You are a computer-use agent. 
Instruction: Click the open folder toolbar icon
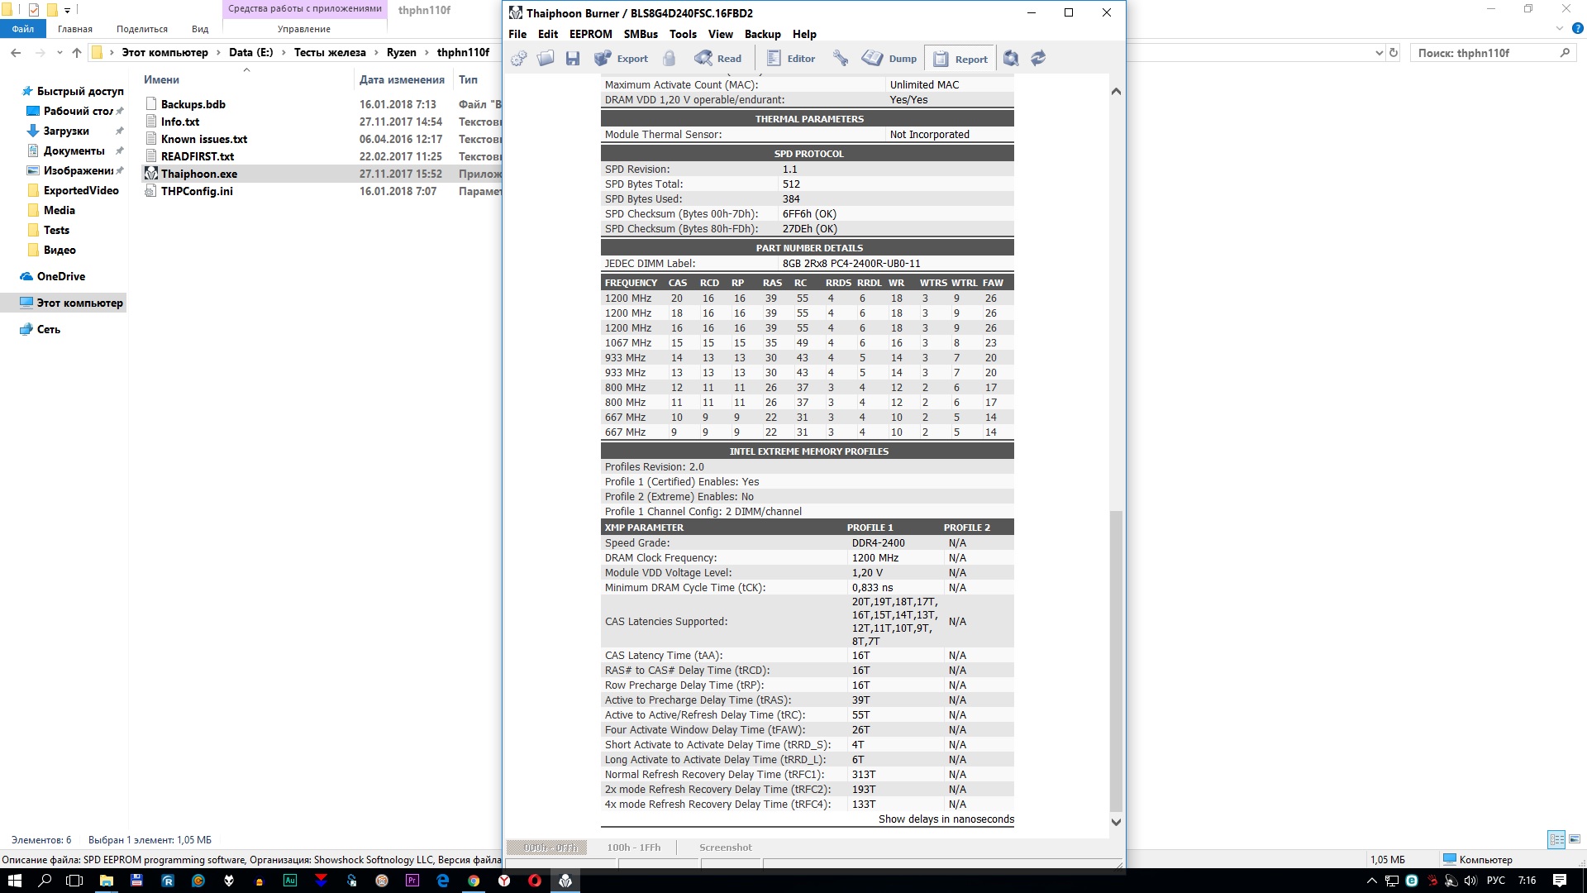(546, 59)
